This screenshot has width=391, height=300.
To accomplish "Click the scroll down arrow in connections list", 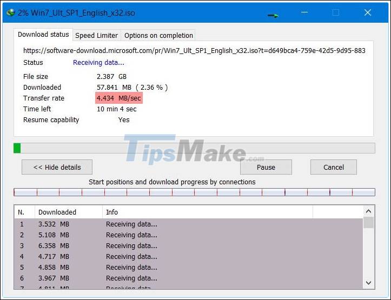I will (x=368, y=283).
